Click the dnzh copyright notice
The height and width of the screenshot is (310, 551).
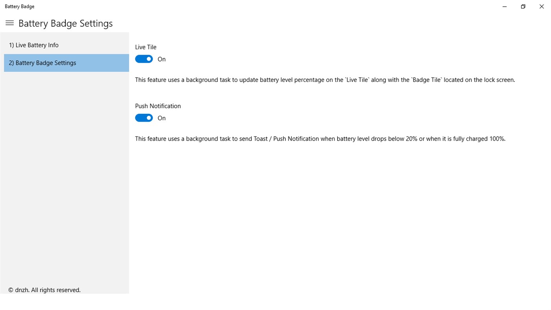[x=44, y=290]
